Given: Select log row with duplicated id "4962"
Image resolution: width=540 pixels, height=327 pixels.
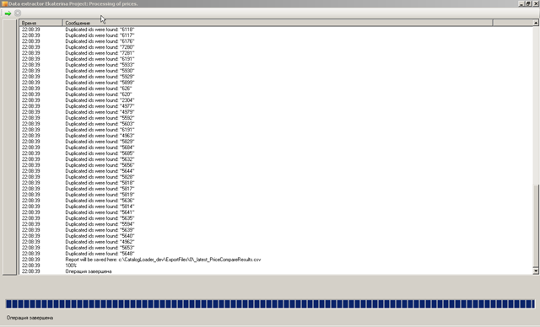Looking at the screenshot, I should (276, 242).
